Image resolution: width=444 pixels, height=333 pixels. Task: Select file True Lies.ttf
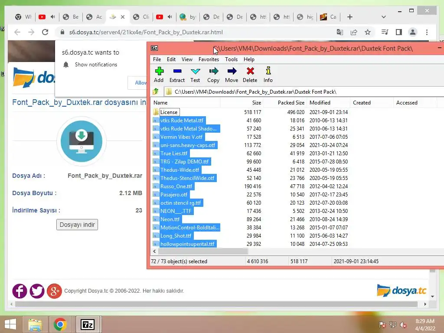point(174,153)
